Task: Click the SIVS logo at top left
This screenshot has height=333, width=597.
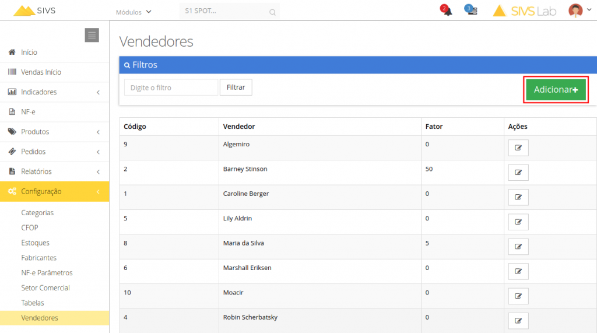Action: tap(34, 10)
